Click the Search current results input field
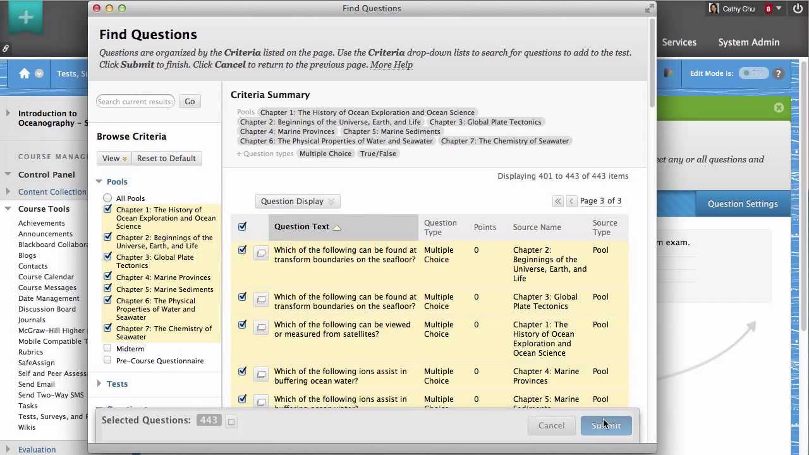This screenshot has height=455, width=809. coord(135,102)
